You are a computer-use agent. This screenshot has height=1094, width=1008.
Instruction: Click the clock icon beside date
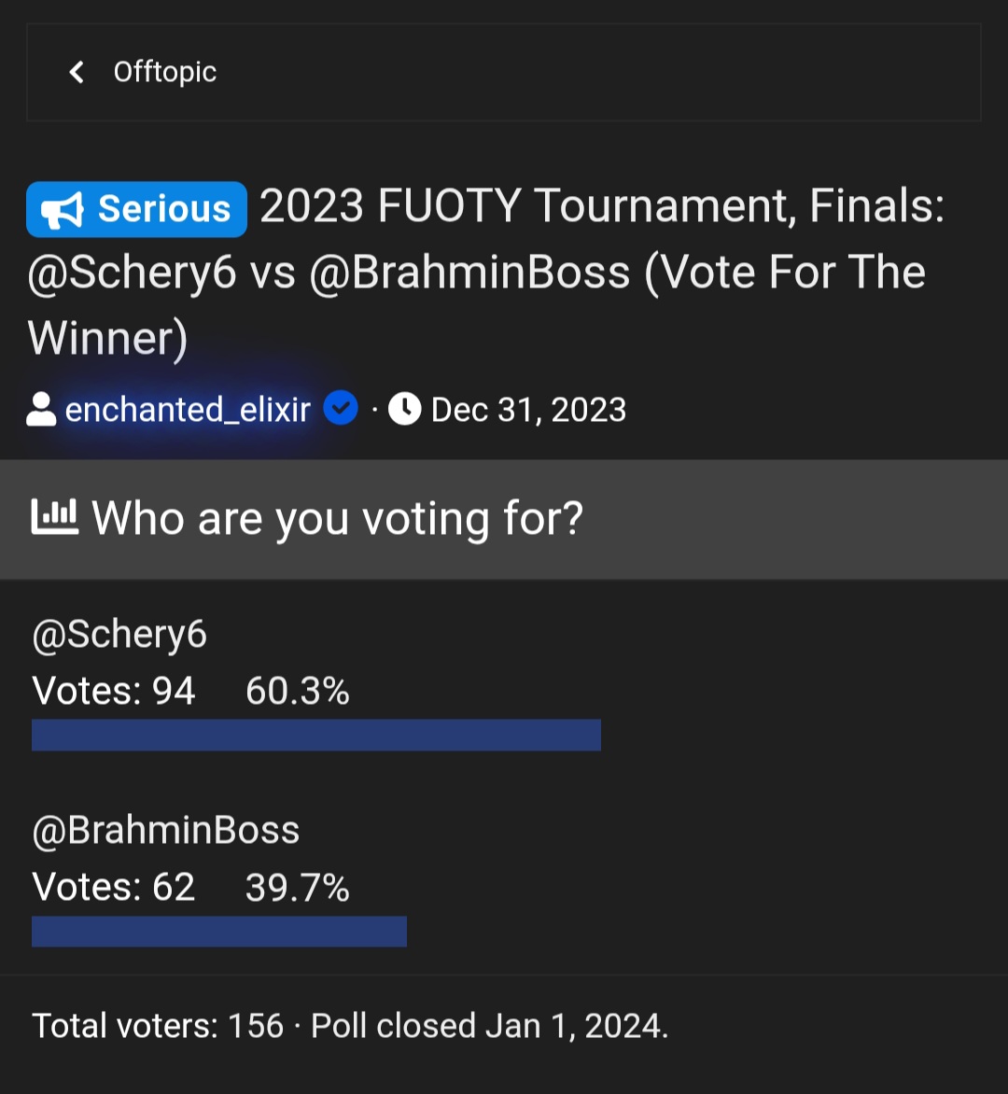(x=404, y=409)
